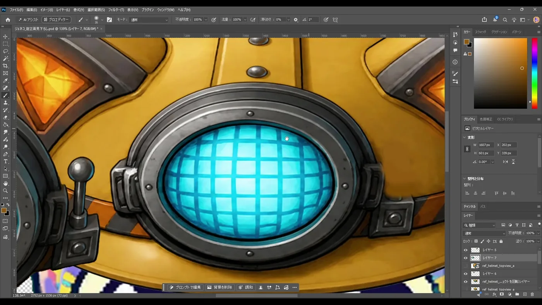The width and height of the screenshot is (542, 305).
Task: Hide layer レイヤー 7 with eye icon
Action: (x=466, y=258)
